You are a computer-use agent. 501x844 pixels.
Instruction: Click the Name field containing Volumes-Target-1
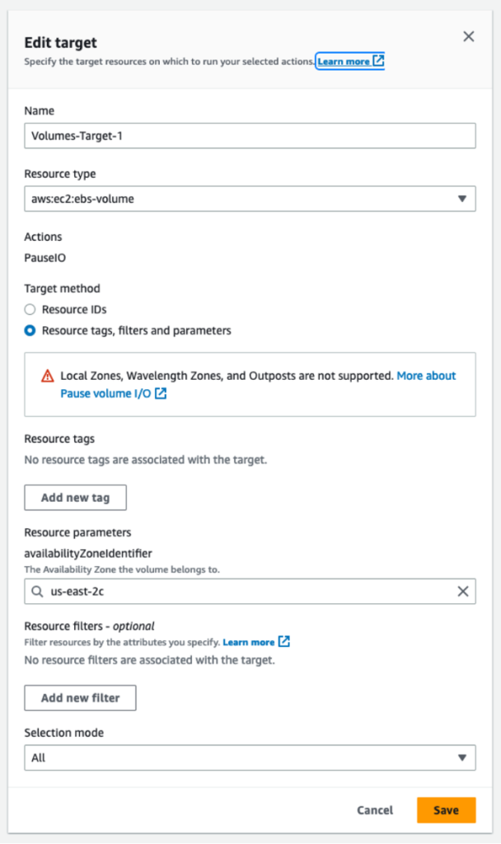[x=250, y=135]
